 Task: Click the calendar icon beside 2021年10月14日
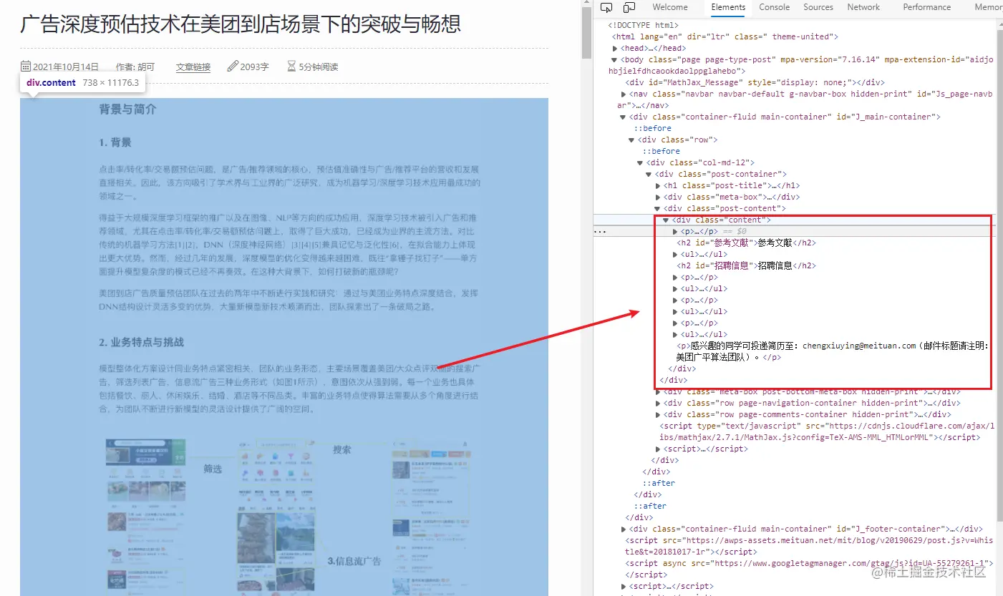coord(26,67)
